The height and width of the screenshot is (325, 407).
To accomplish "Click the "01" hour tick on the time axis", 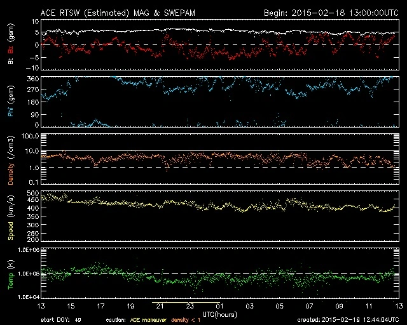I will [x=219, y=306].
